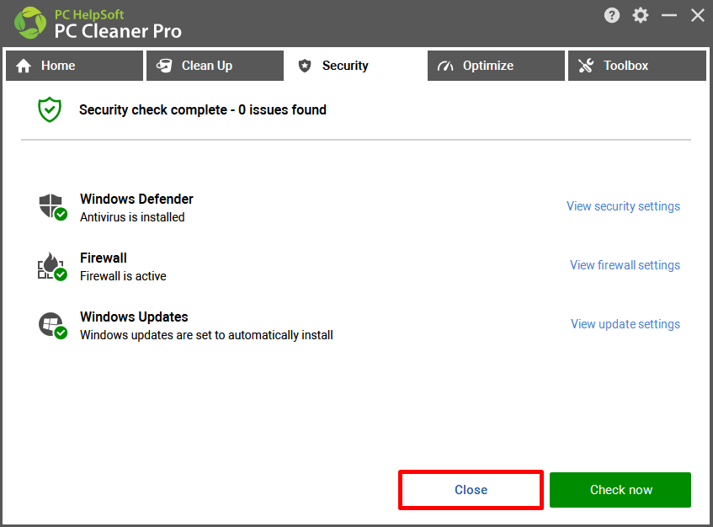The height and width of the screenshot is (527, 713).
Task: Select the Security tab
Action: point(355,66)
